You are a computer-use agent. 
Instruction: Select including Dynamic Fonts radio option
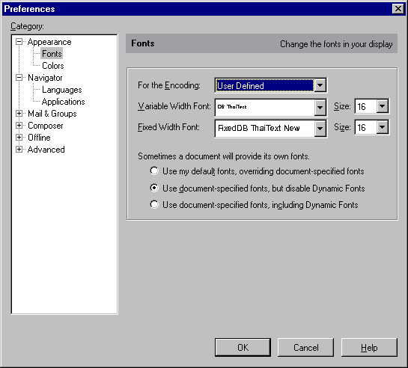154,204
